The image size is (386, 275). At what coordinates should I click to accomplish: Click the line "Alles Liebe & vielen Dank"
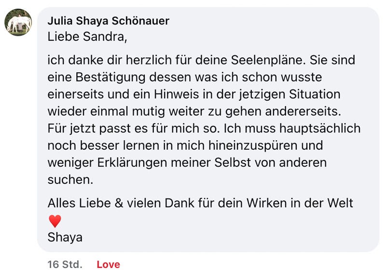pyautogui.click(x=200, y=203)
